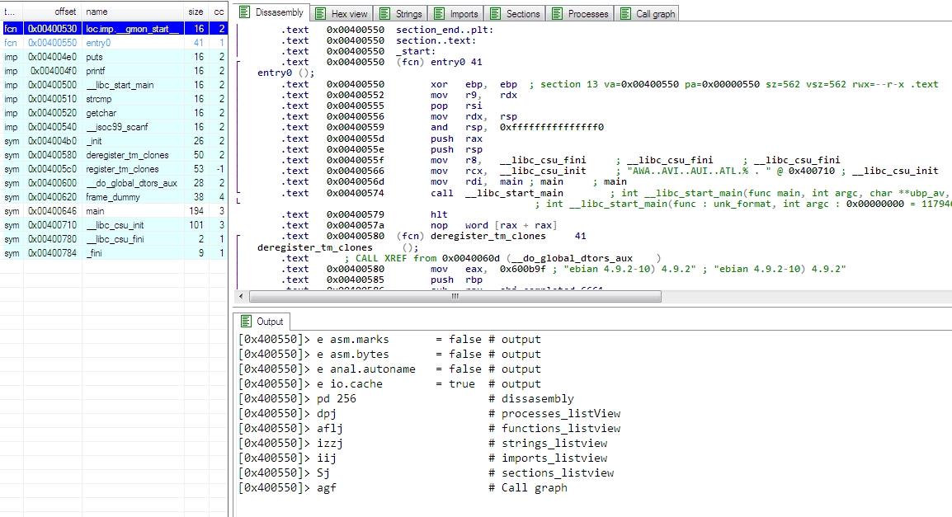Select the frame_dummy symbol row
The image size is (952, 517).
coord(114,196)
